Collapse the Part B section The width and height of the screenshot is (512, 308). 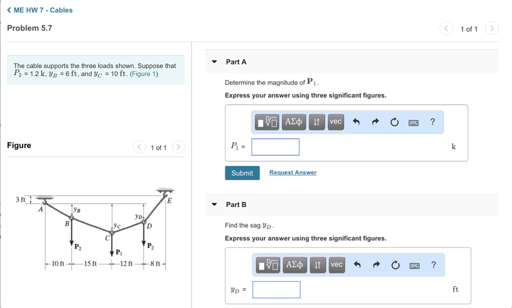214,205
